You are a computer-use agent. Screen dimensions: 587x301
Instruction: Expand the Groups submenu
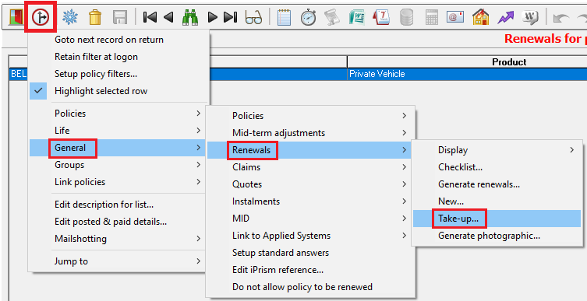(118, 165)
